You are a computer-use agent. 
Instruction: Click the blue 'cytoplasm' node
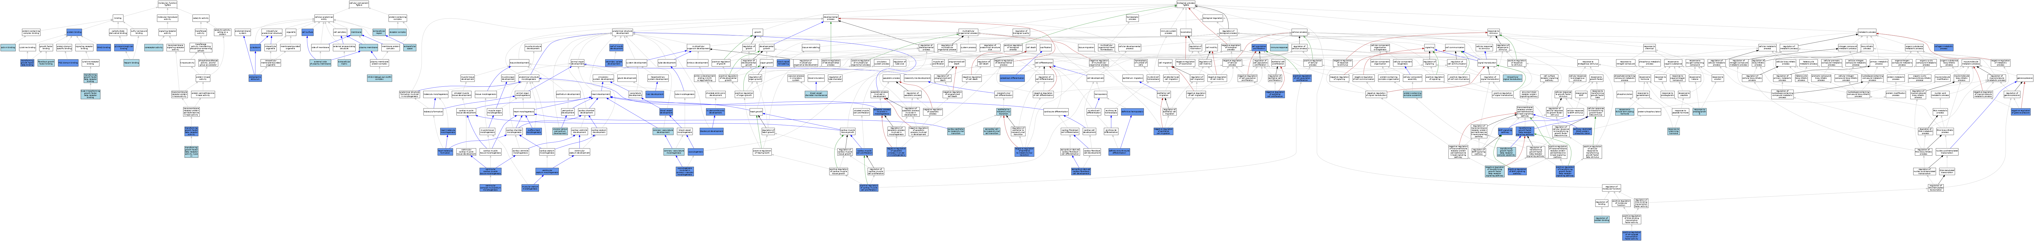[x=256, y=47]
